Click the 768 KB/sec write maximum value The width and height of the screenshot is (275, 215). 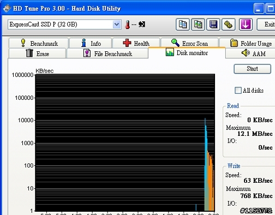256,196
